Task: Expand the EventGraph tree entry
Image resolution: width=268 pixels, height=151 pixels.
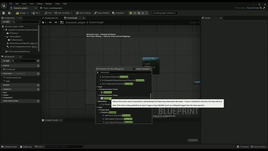Action: pyautogui.click(x=2, y=70)
